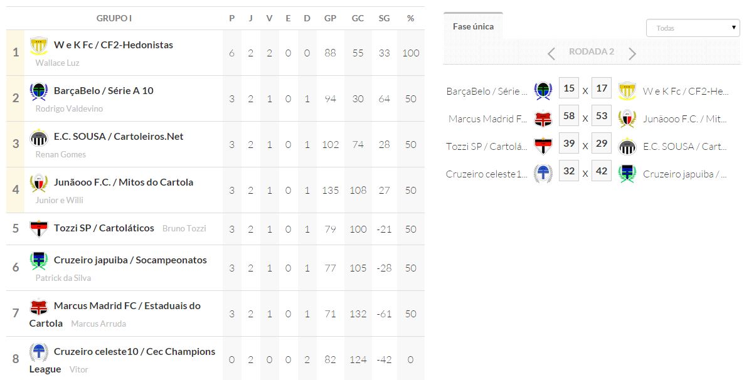Click the GRUPO I table header
The image size is (749, 380).
[114, 18]
